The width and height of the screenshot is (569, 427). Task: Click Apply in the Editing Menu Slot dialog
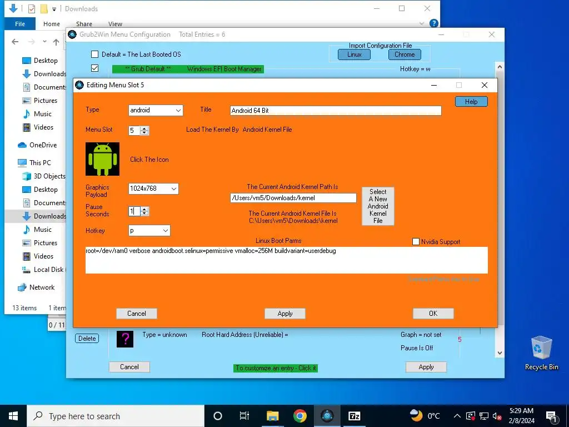tap(285, 314)
